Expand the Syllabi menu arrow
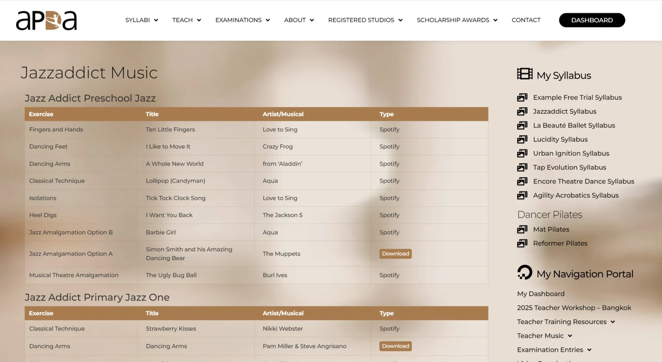Screen dimensions: 662x362 point(156,20)
